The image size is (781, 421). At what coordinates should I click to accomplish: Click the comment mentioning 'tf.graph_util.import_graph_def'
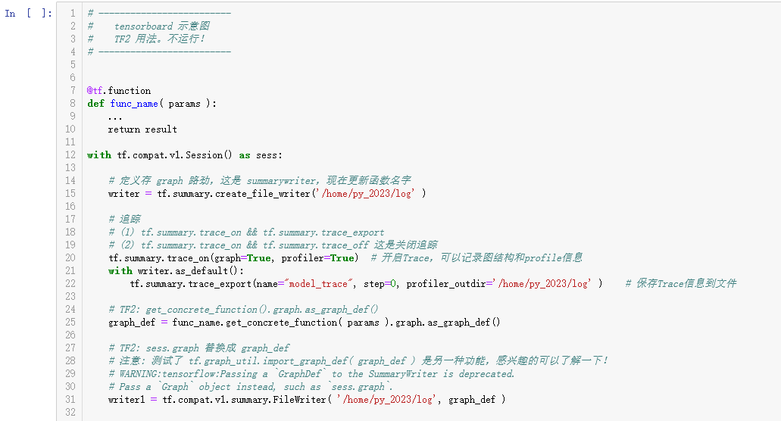(x=358, y=360)
